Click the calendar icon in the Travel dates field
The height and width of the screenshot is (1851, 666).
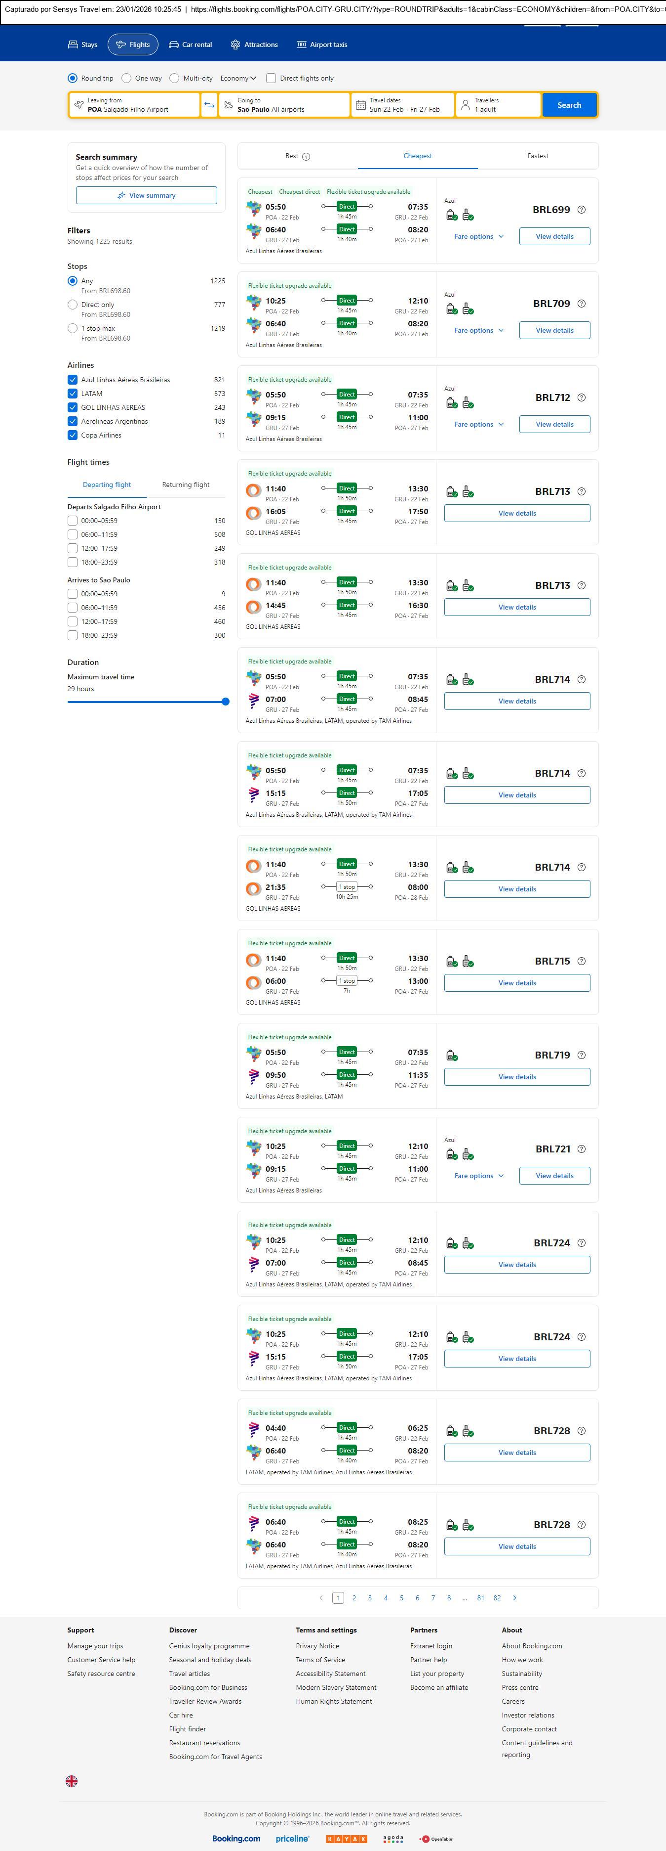361,105
